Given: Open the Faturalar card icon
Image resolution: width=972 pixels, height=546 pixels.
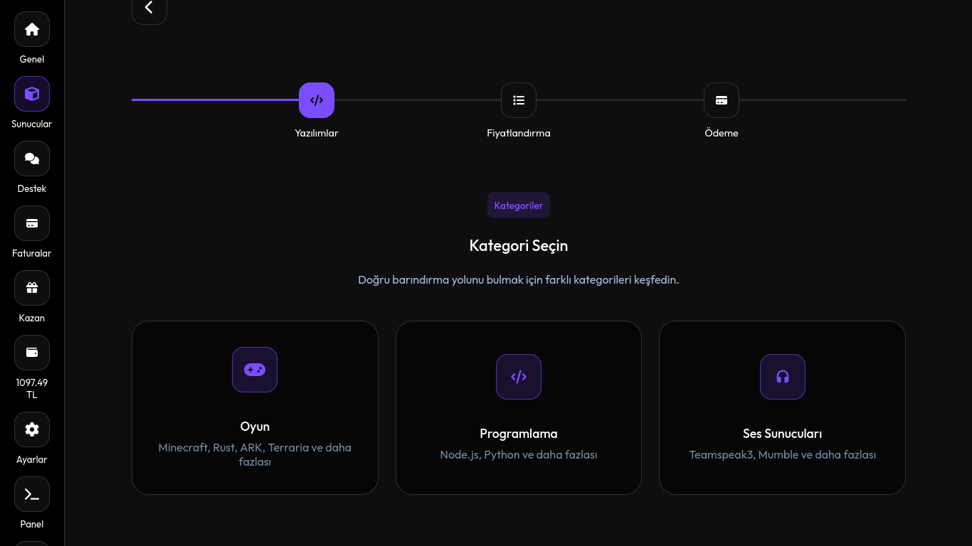Looking at the screenshot, I should pos(32,223).
